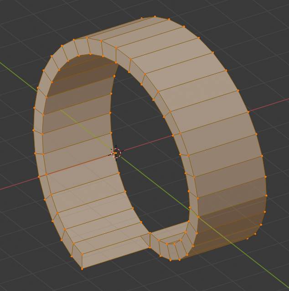
Task: Click the 3D cursor at the world origin
Action: [116, 153]
